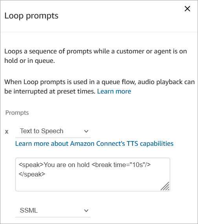This screenshot has height=224, width=198.
Task: Place cursor in 'You are on hold' text
Action: (67, 165)
